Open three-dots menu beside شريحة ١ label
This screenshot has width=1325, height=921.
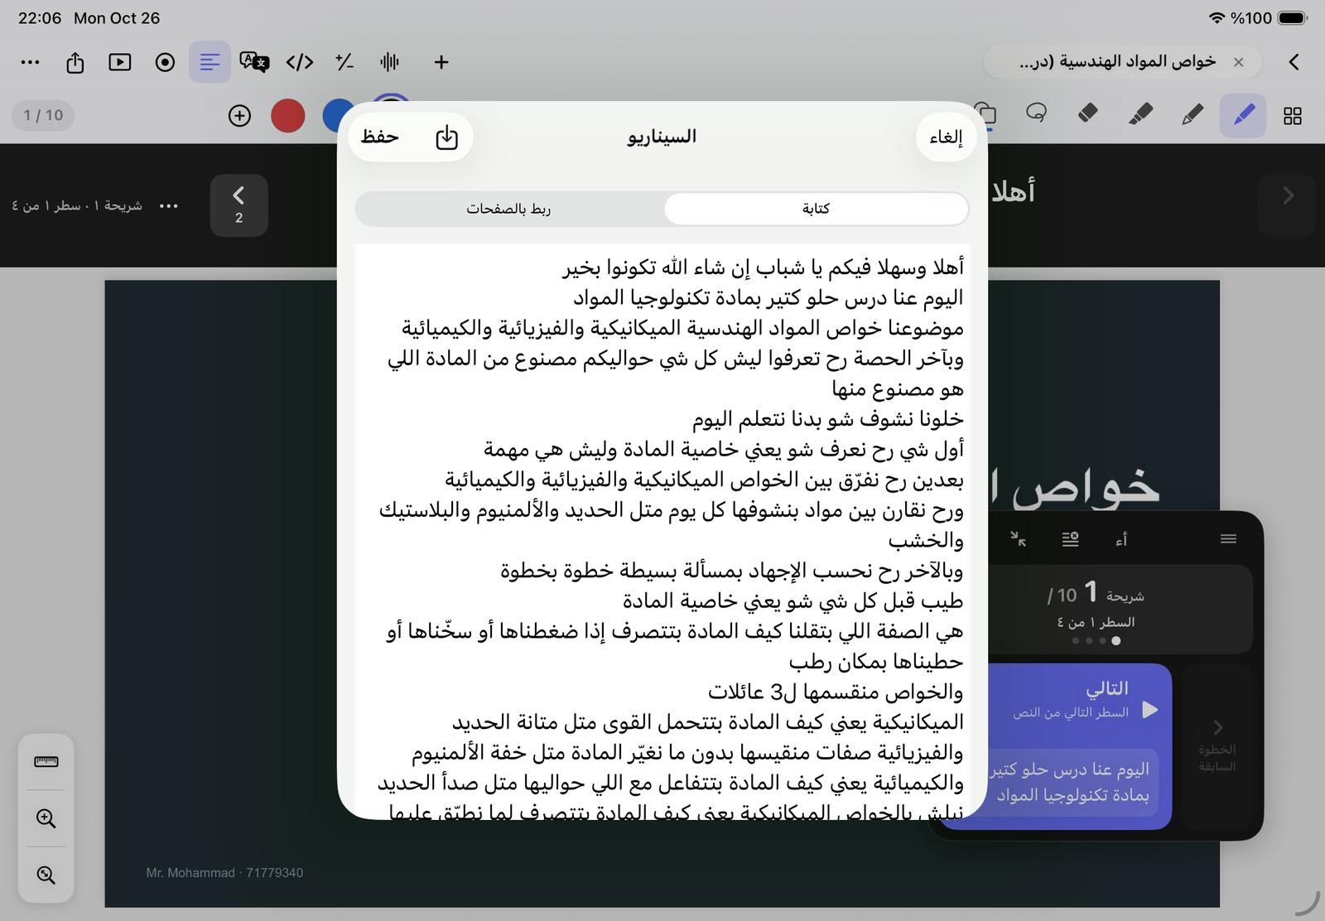point(168,206)
